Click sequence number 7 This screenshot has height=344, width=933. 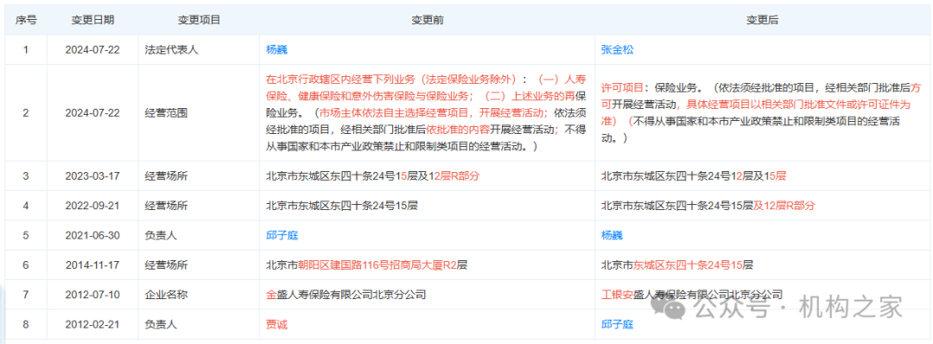coord(26,295)
